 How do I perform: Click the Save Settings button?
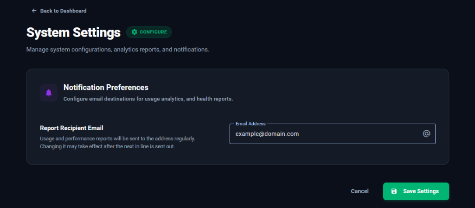point(416,191)
